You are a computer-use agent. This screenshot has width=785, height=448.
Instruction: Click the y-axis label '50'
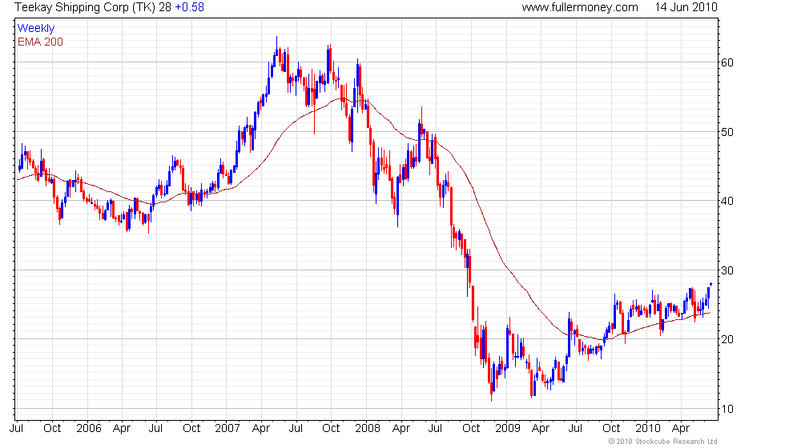727,132
